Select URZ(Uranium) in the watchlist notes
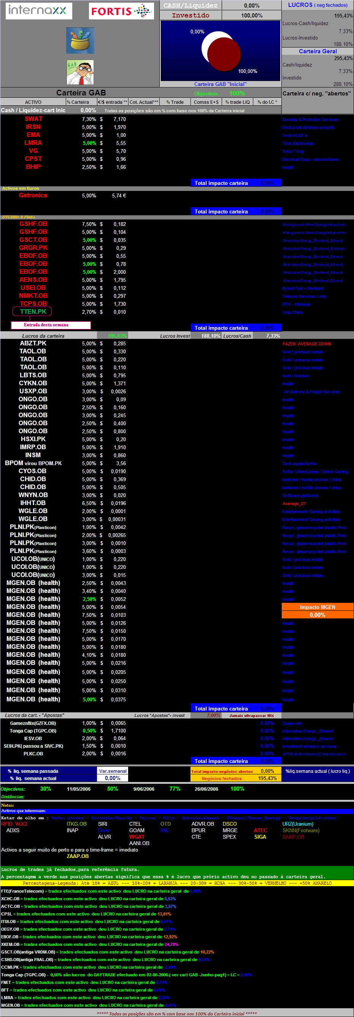354x1017 pixels. point(298,823)
